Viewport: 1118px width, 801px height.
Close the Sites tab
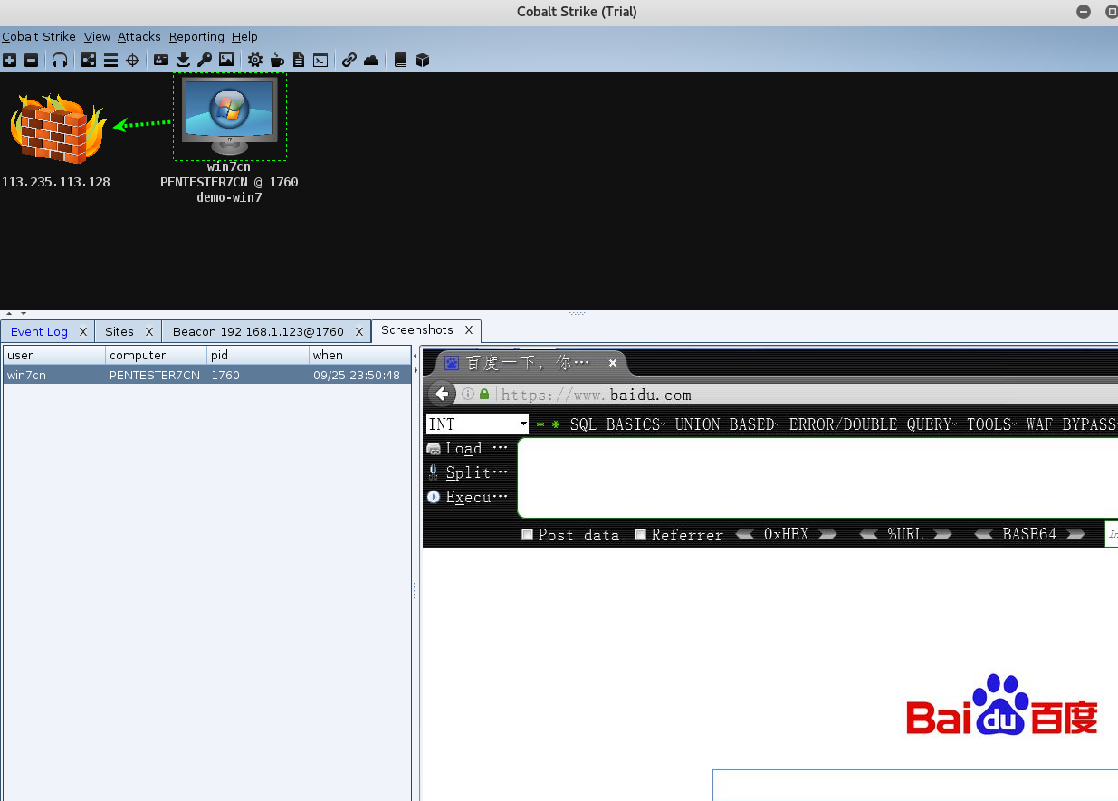point(149,332)
